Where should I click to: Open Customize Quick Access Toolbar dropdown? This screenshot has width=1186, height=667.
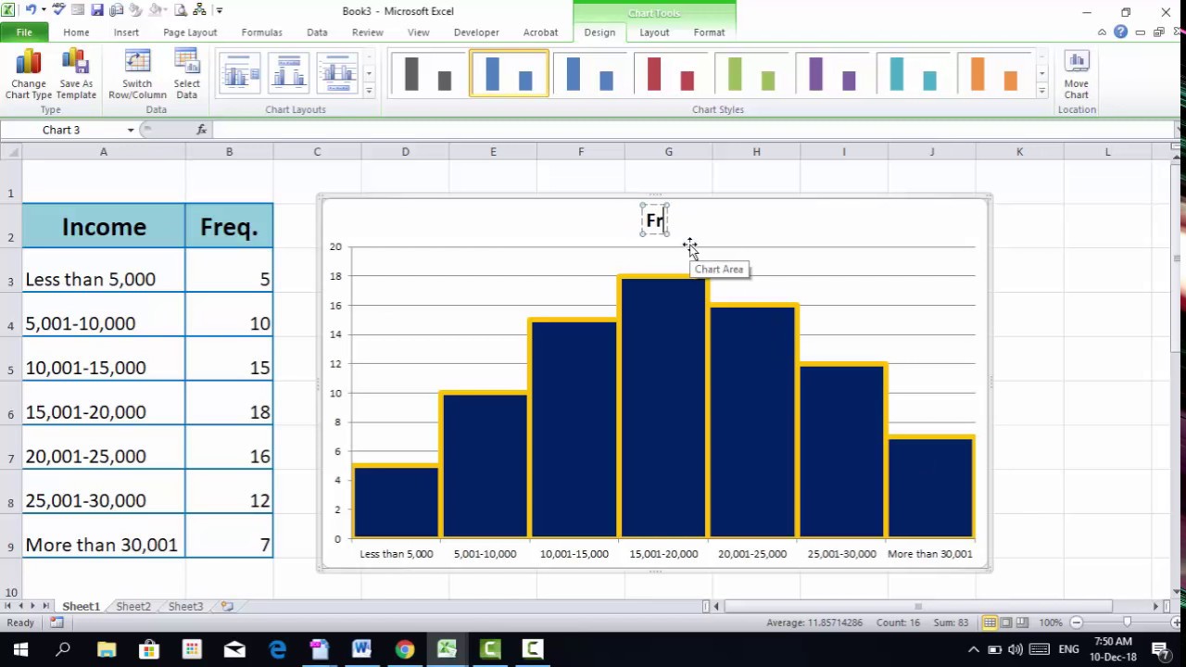click(x=220, y=10)
